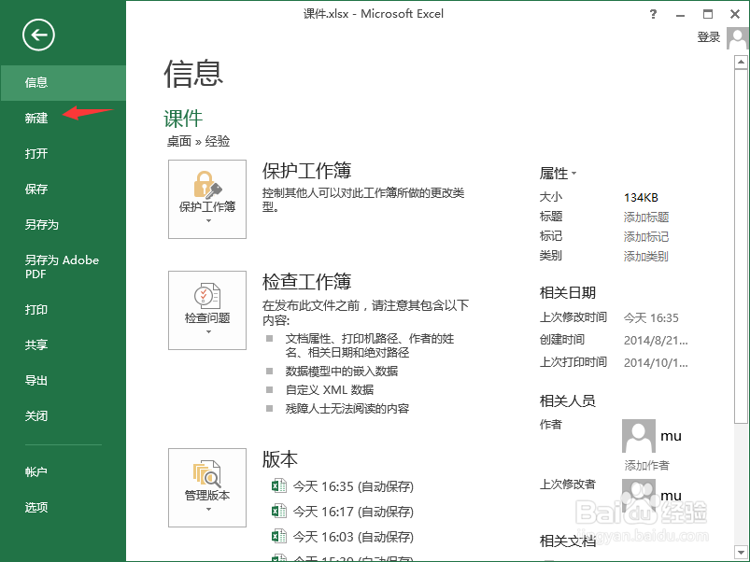Click the 2014/8/21... creation date
Image resolution: width=750 pixels, height=562 pixels.
click(x=656, y=340)
